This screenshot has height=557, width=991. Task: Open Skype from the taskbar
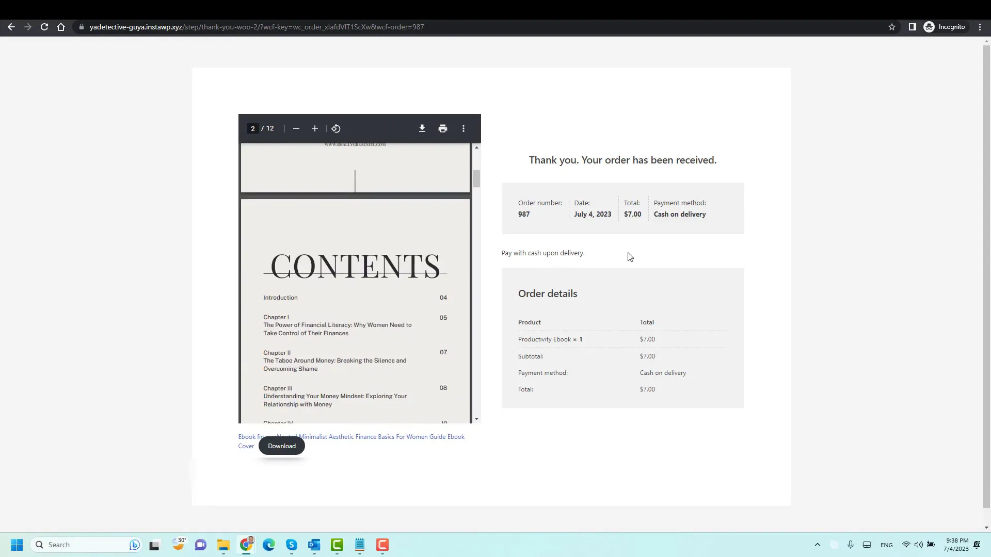[x=292, y=545]
